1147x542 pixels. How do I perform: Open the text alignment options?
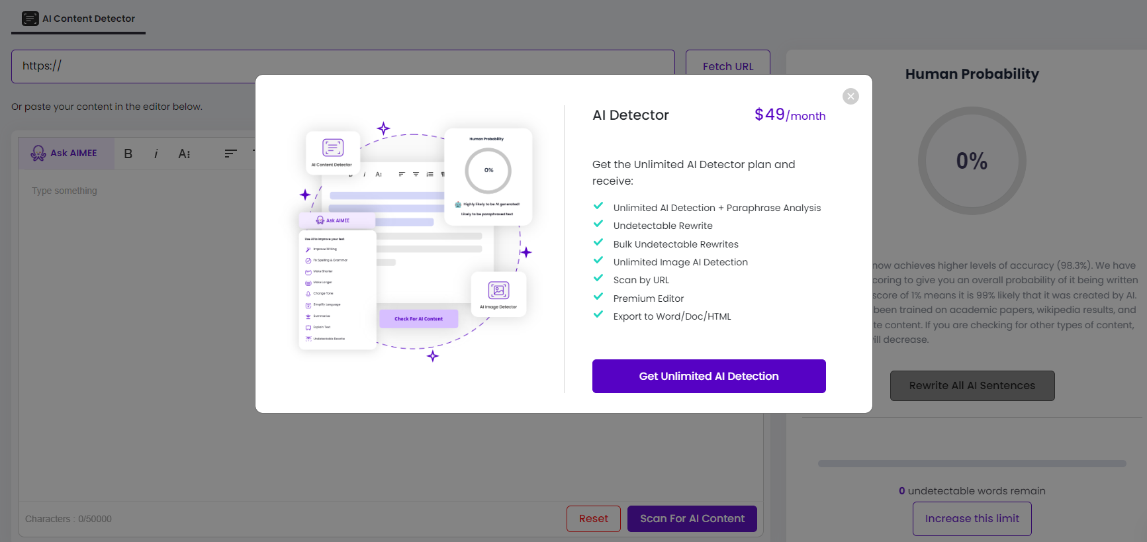230,154
